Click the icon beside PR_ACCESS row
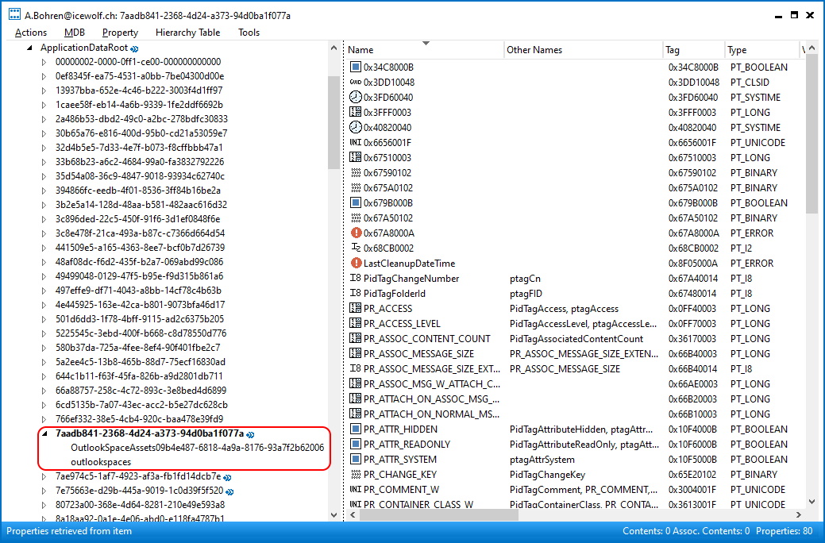Screen dimensions: 825x543 [x=356, y=308]
